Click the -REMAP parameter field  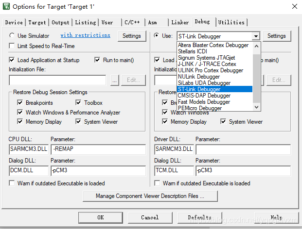pos(98,149)
